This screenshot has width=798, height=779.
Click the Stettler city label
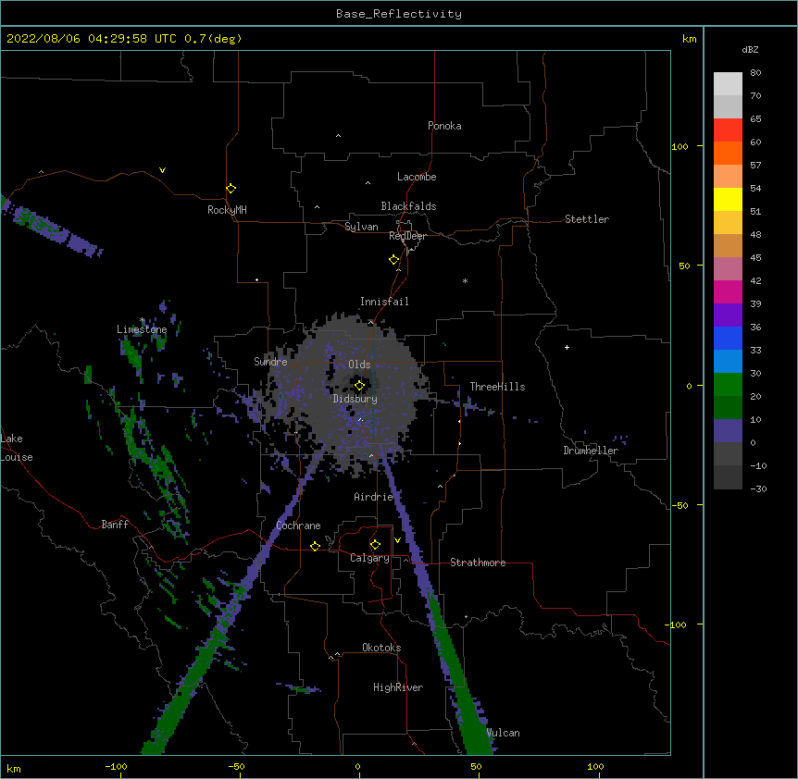click(x=587, y=219)
